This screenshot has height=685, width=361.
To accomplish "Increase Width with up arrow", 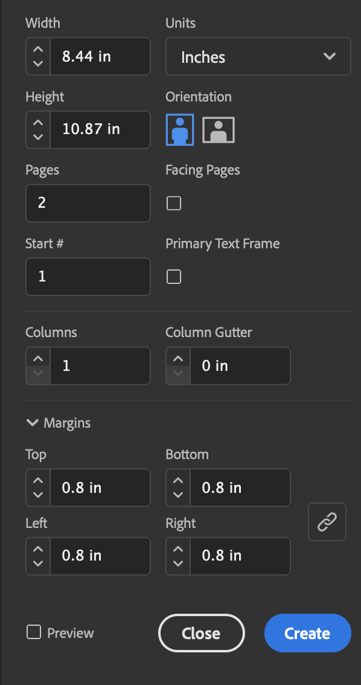I will (38, 49).
